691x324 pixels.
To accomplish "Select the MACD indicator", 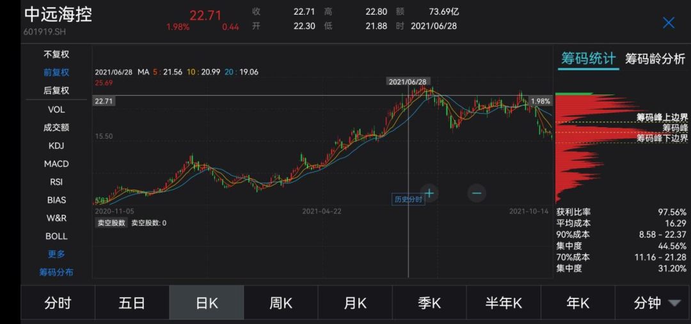I will [56, 164].
